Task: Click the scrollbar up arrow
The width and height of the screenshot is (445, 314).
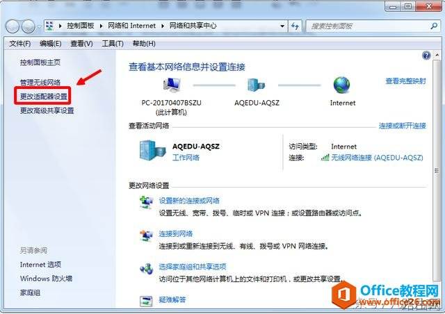Action: [x=437, y=55]
